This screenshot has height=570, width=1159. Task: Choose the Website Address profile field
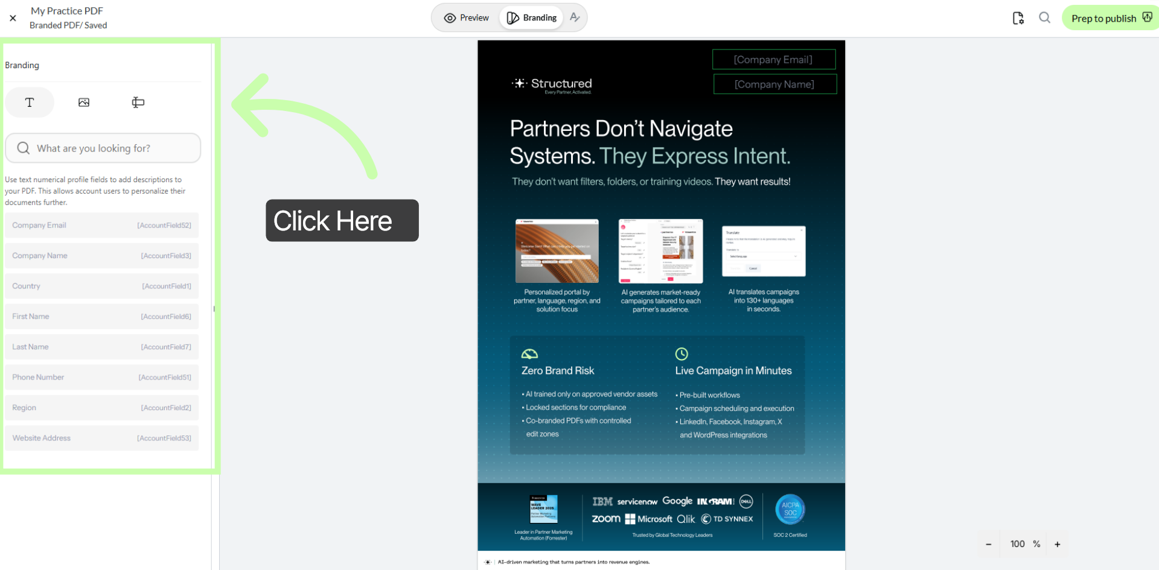[x=102, y=439]
